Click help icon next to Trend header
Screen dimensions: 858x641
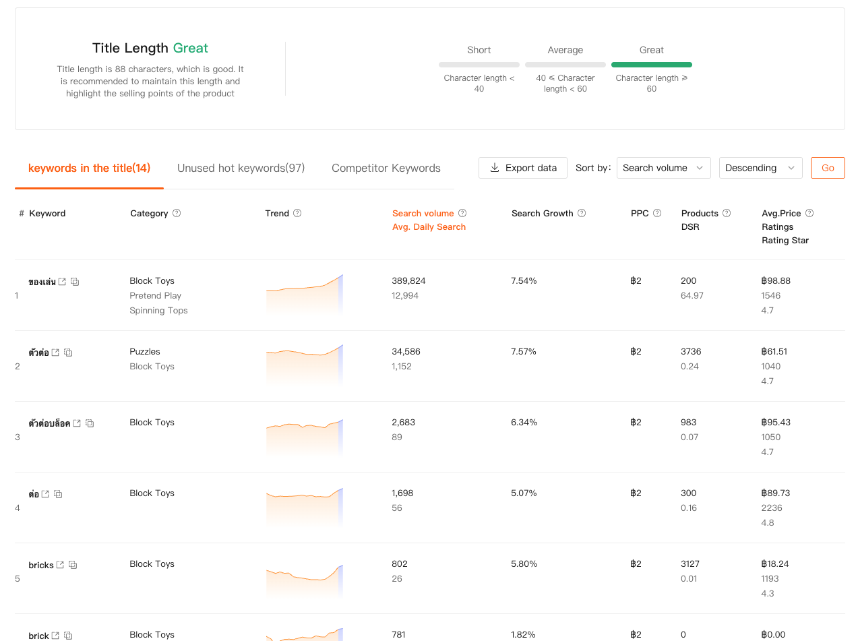tap(297, 213)
